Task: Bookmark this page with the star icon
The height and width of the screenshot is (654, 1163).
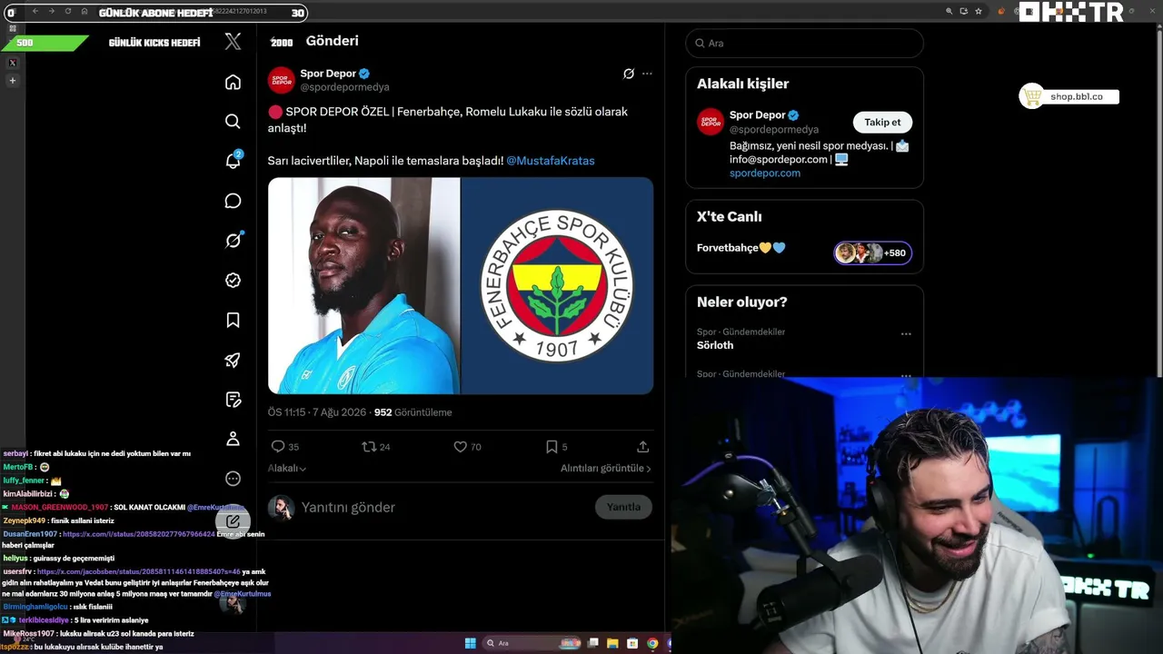Action: (979, 11)
